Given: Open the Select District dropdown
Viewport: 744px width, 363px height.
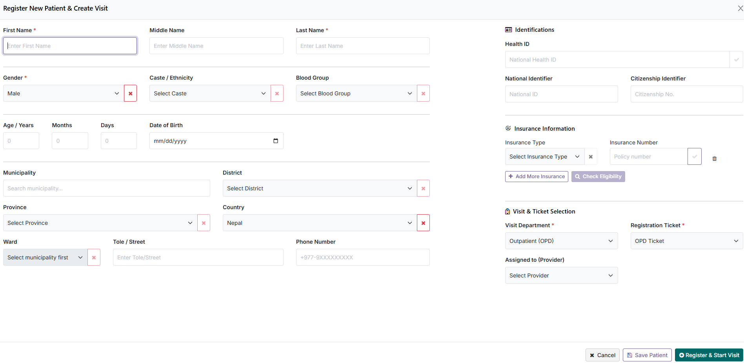Looking at the screenshot, I should pyautogui.click(x=320, y=188).
